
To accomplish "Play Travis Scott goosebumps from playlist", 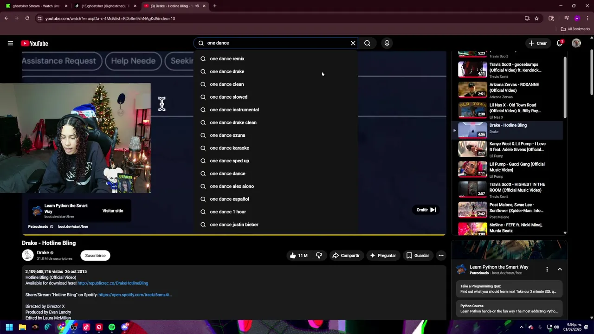I will pyautogui.click(x=508, y=70).
